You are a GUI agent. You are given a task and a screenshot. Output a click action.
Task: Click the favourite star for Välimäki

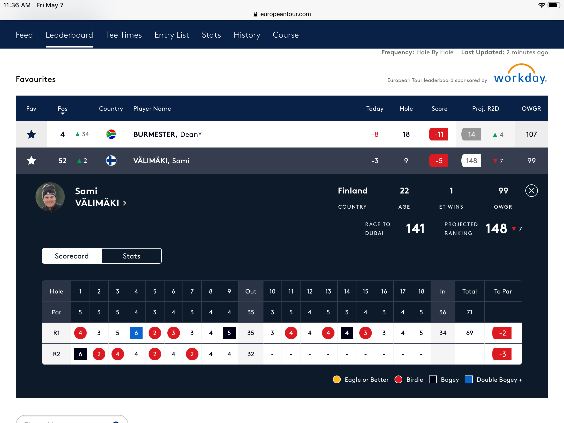(31, 160)
